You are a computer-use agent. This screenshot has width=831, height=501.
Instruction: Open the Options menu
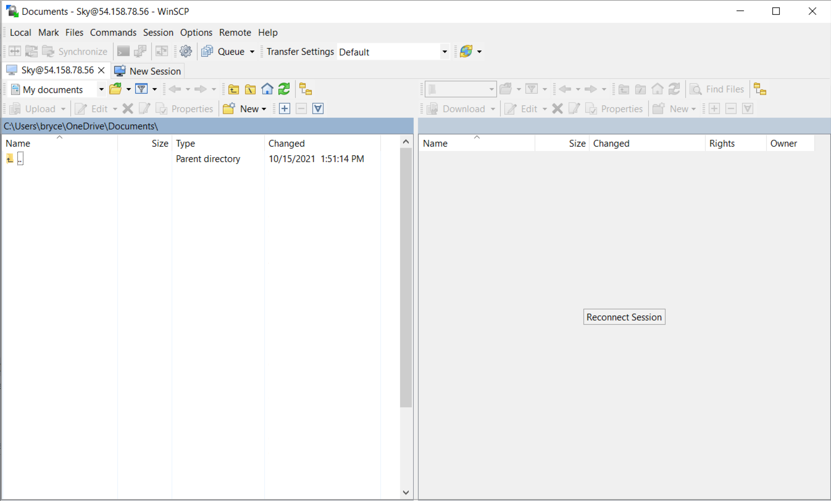[196, 32]
